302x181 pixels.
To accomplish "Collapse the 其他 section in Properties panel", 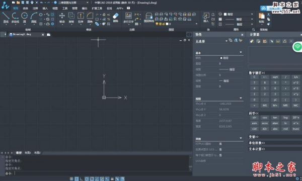I will [241, 138].
